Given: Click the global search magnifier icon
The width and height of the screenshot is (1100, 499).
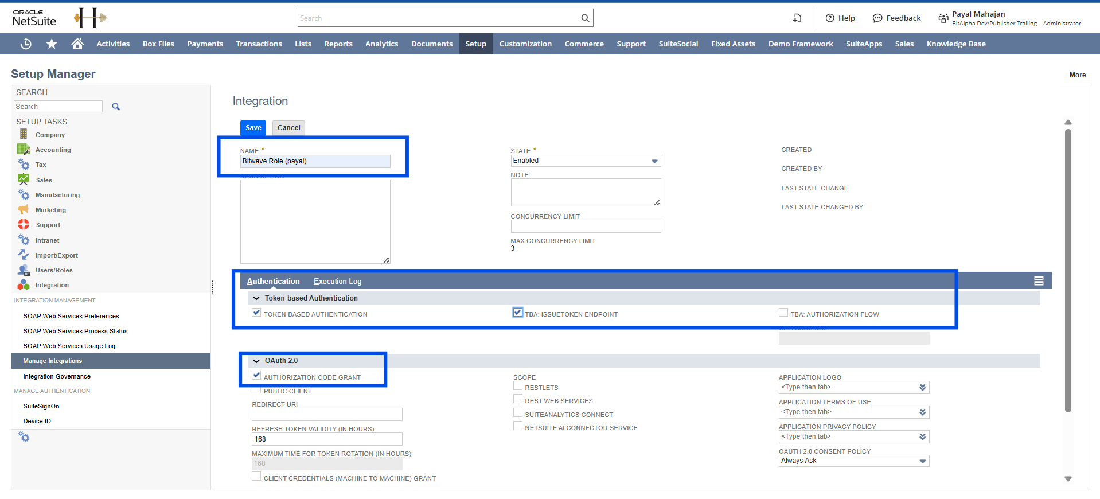Looking at the screenshot, I should point(585,18).
